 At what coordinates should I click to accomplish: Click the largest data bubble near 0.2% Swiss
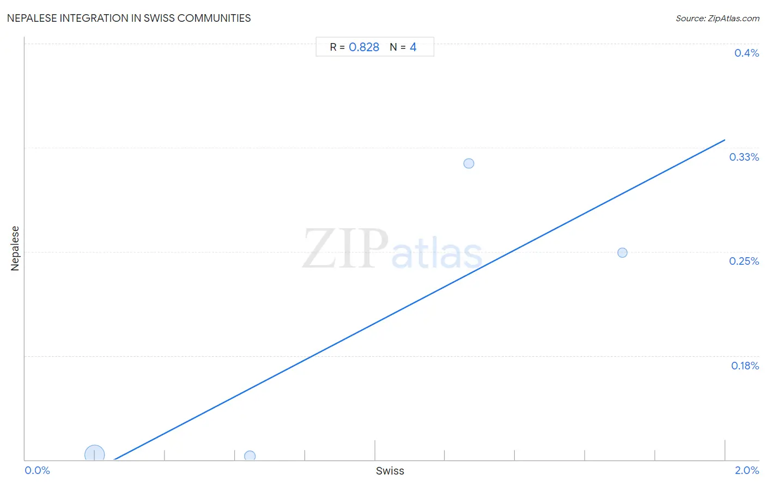(x=95, y=454)
